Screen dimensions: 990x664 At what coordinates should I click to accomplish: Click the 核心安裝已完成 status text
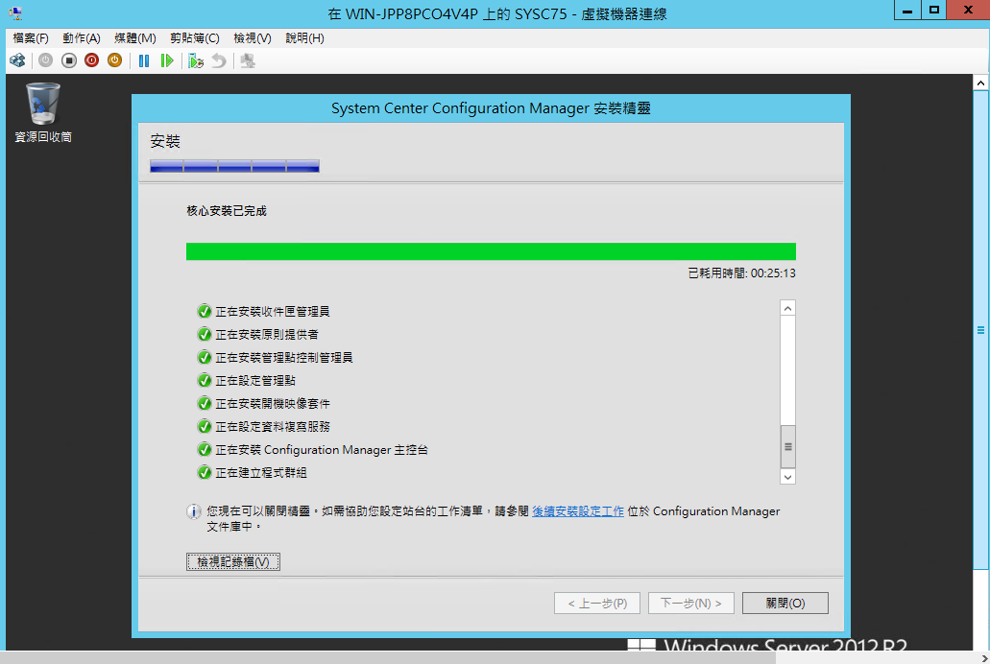click(x=227, y=211)
